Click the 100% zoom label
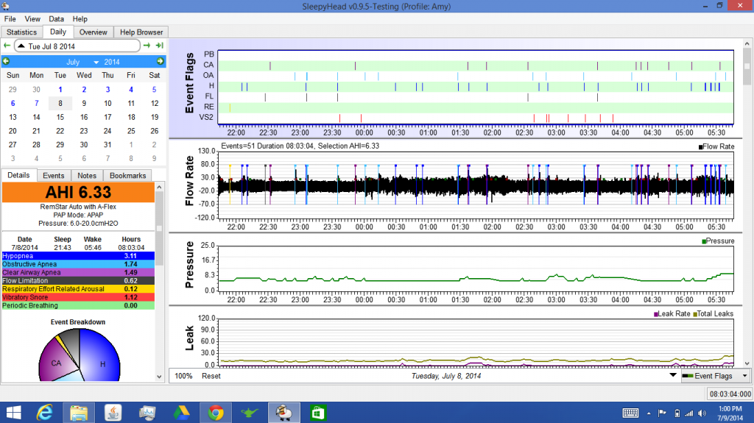This screenshot has height=423, width=754. coord(184,376)
